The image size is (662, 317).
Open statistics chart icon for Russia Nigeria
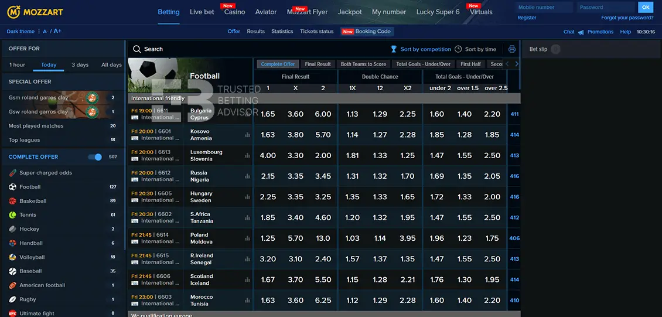247,176
